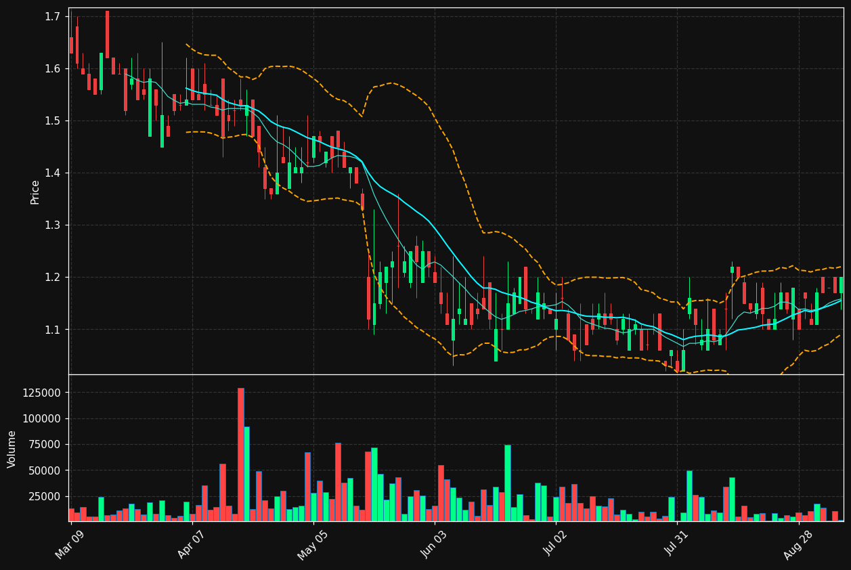Image resolution: width=851 pixels, height=570 pixels.
Task: Pick the 'Aug 28' date tick label
Action: tap(799, 544)
